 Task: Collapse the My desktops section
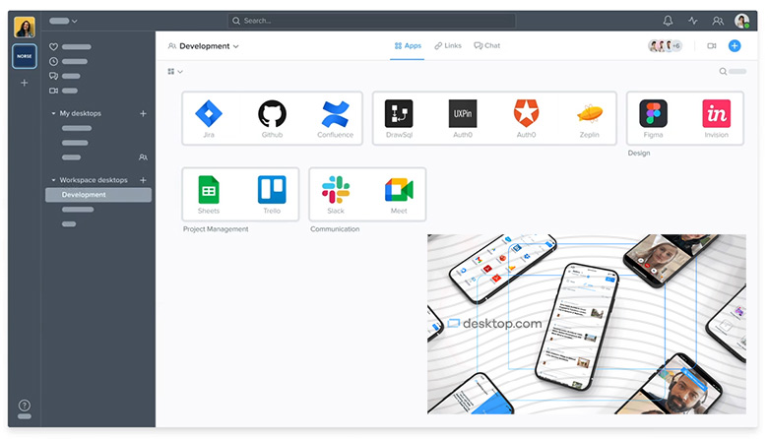[53, 113]
